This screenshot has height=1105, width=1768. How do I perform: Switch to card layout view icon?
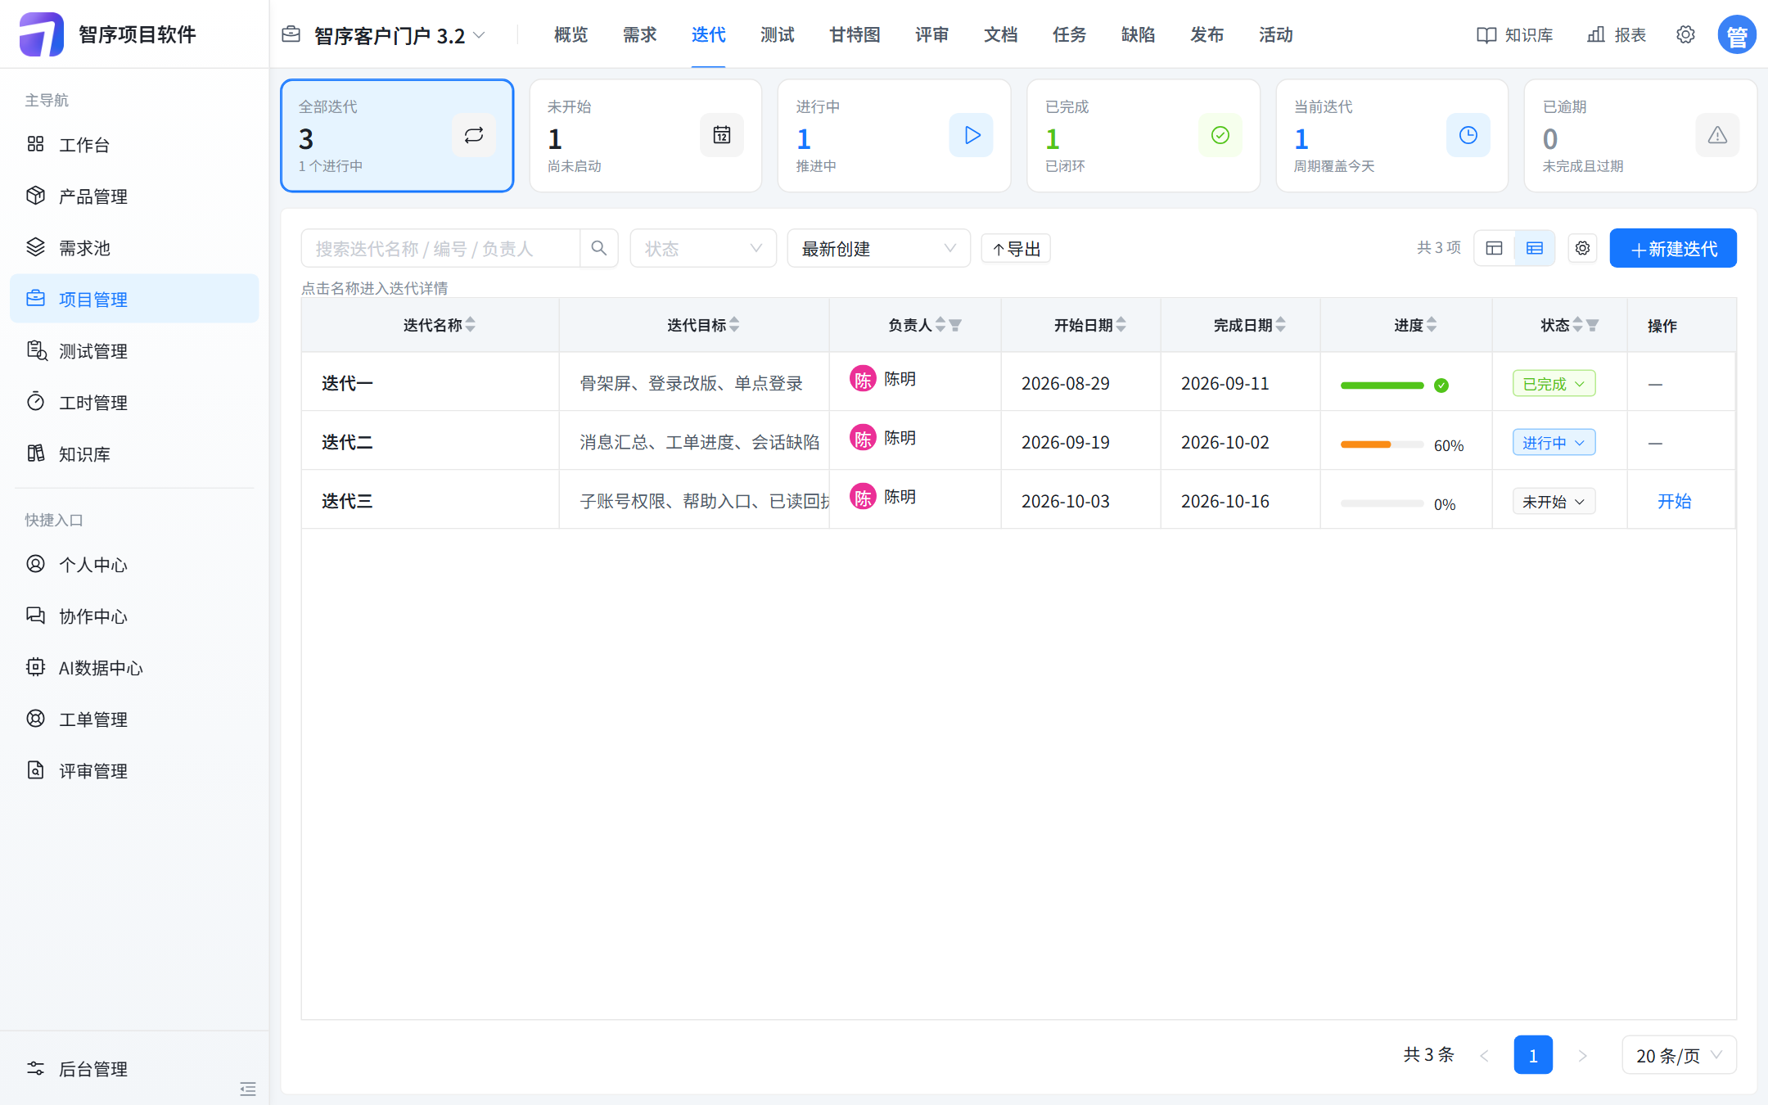tap(1494, 248)
